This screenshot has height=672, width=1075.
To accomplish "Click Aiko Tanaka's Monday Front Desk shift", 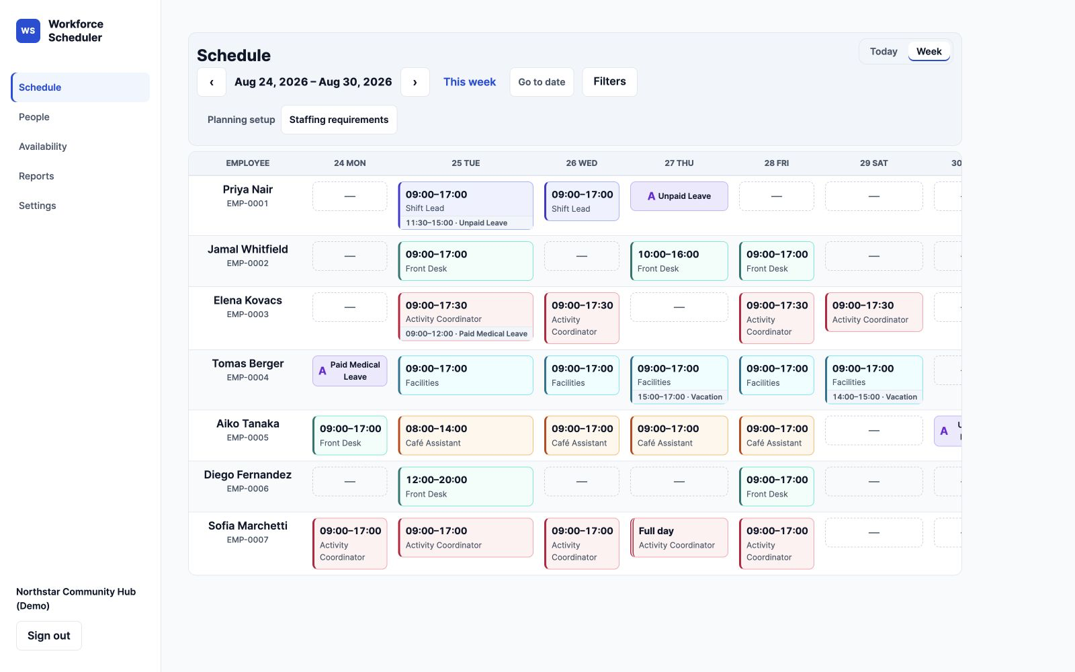I will tap(350, 435).
